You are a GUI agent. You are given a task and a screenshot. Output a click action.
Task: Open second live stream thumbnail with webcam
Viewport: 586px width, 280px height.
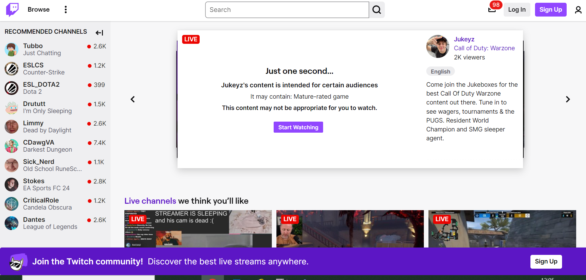coord(350,229)
